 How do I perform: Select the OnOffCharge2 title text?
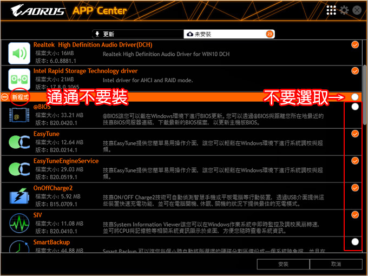tap(53, 188)
